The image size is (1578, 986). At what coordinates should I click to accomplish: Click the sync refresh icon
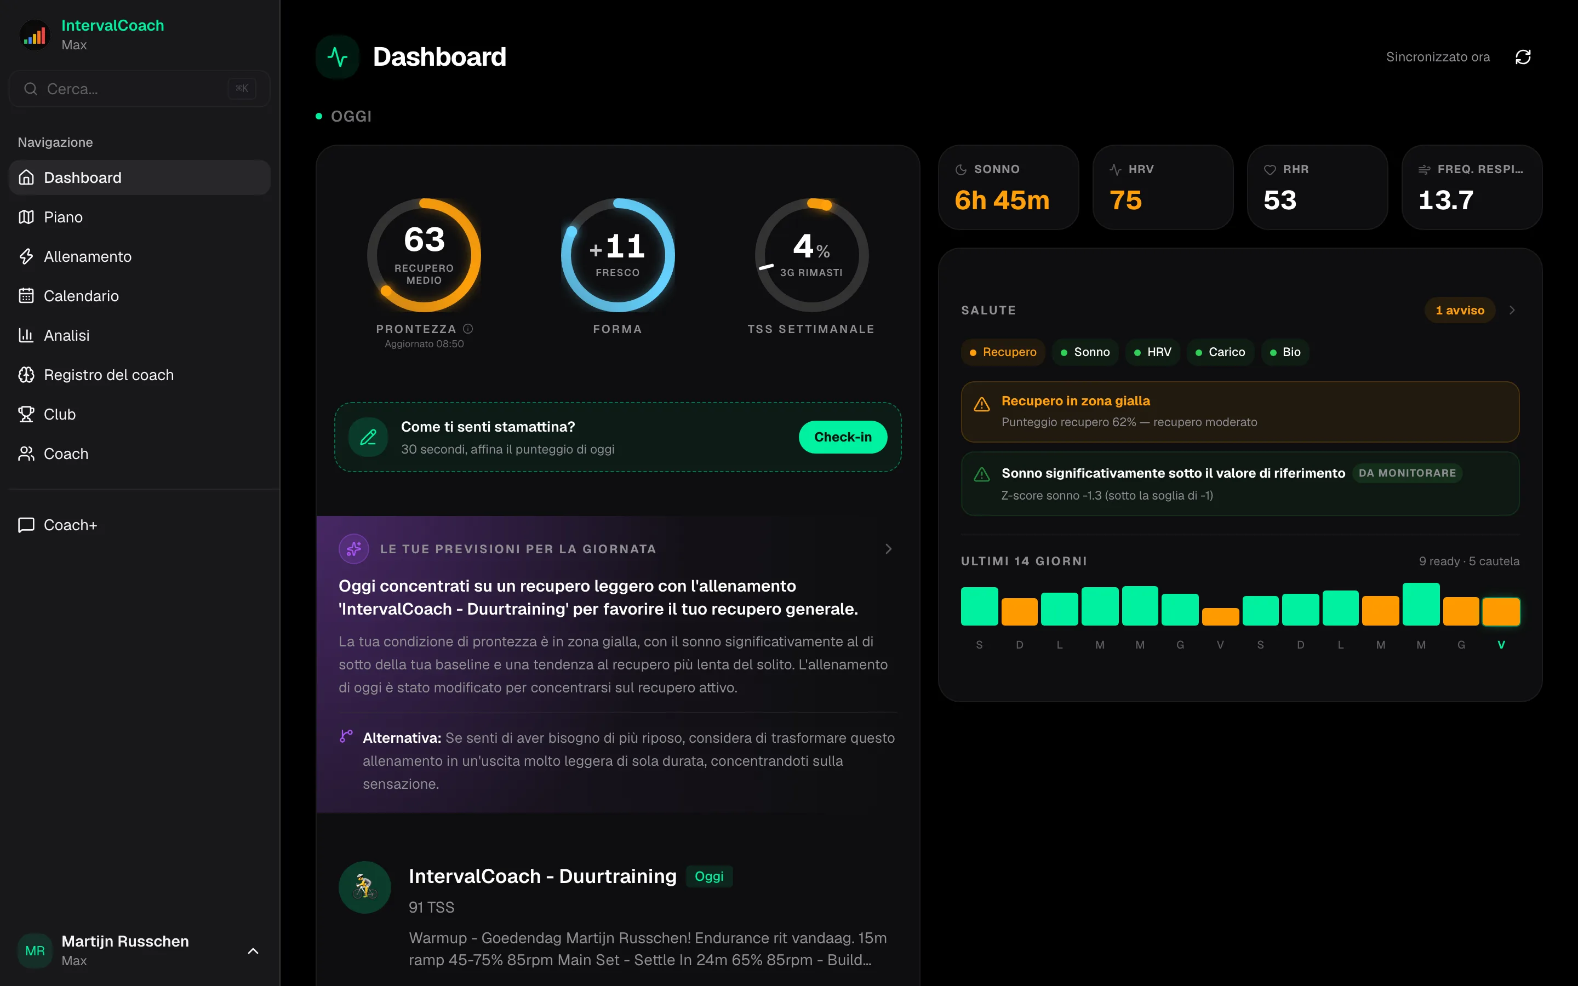point(1523,58)
